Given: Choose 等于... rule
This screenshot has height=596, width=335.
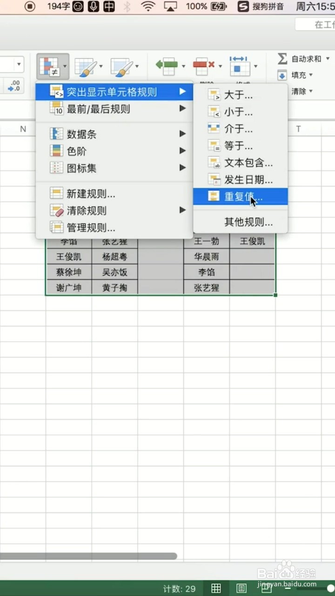Looking at the screenshot, I should click(x=241, y=146).
